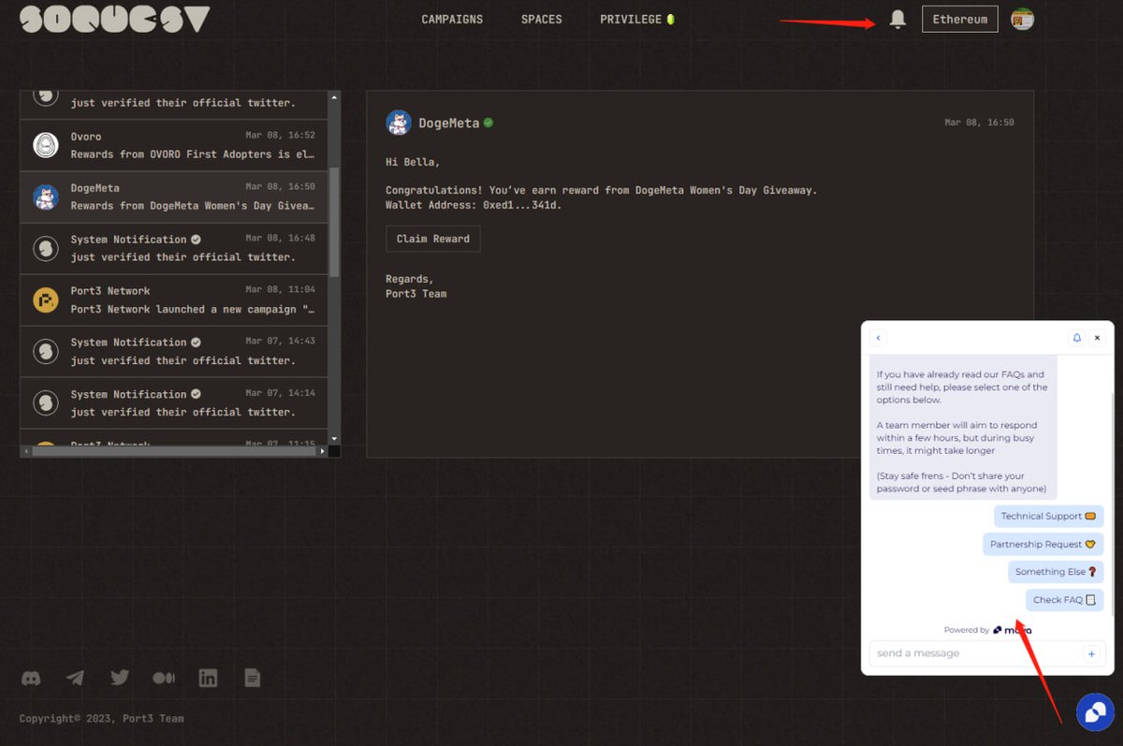The image size is (1123, 746).
Task: Click avatar of 16:48 System Notification
Action: click(46, 248)
